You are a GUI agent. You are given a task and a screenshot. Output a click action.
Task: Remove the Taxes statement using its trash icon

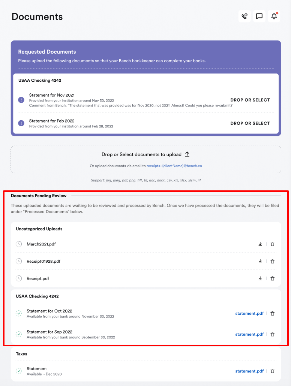click(273, 371)
